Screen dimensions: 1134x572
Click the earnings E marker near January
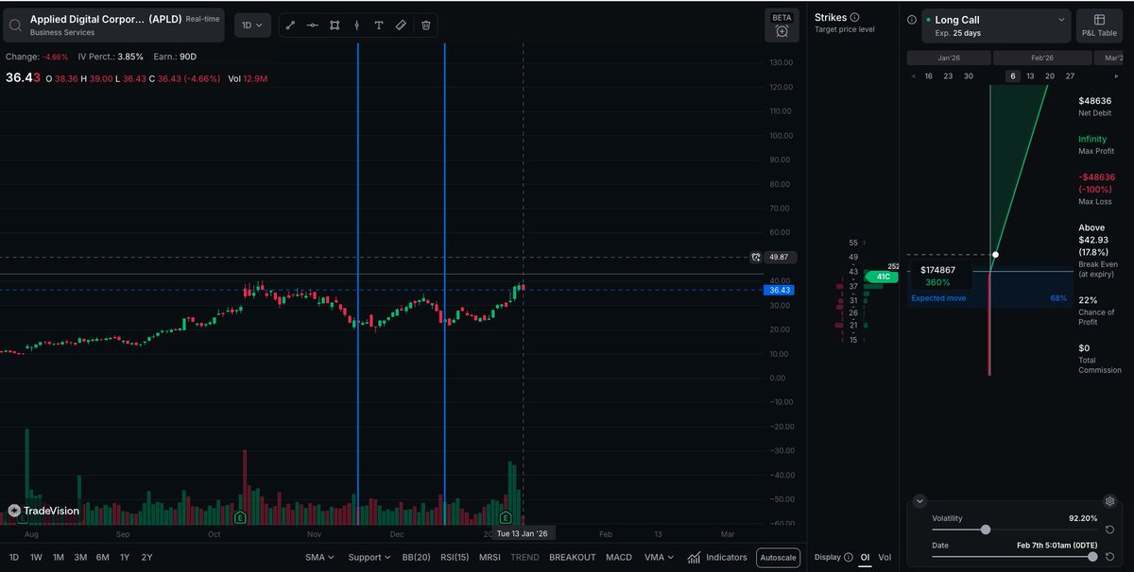pyautogui.click(x=506, y=517)
